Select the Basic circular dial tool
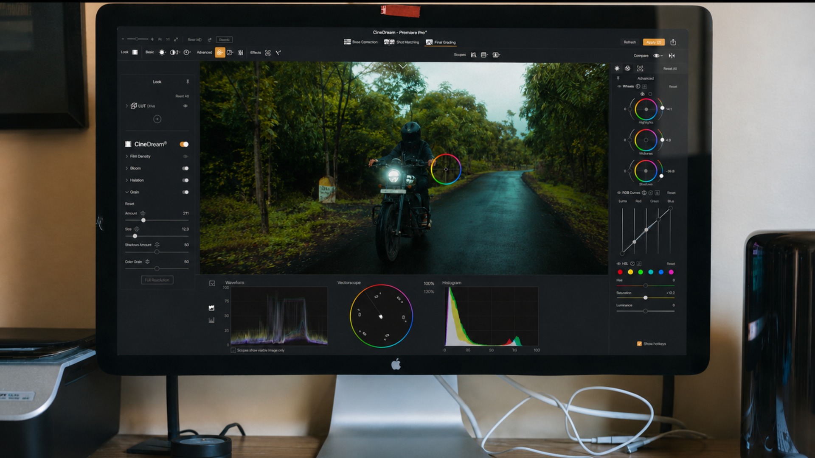The height and width of the screenshot is (458, 815). click(187, 53)
